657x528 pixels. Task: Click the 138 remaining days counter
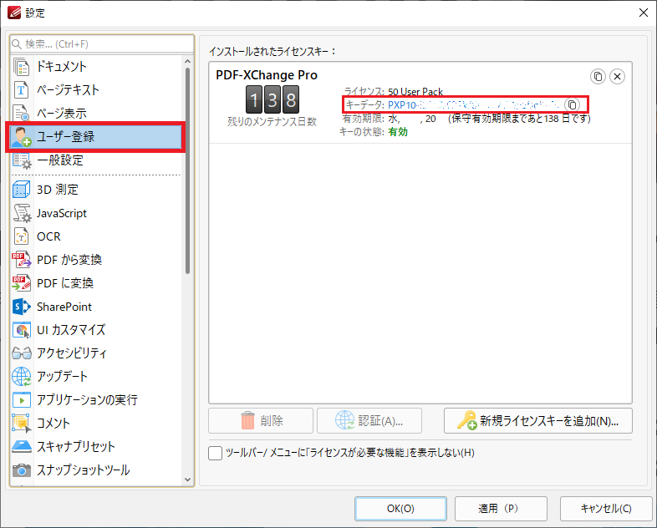[272, 99]
